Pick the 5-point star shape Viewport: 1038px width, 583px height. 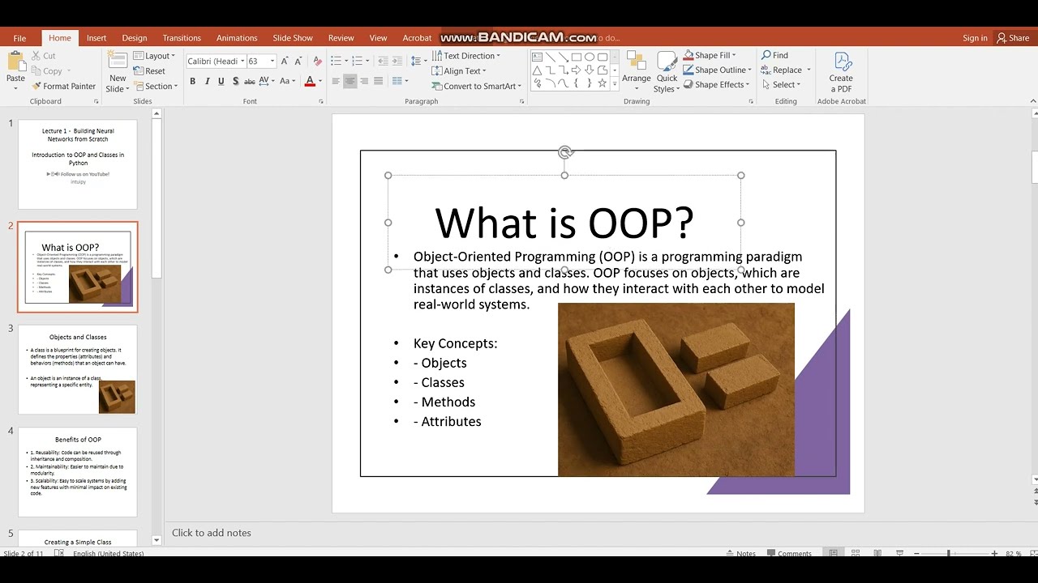(602, 83)
